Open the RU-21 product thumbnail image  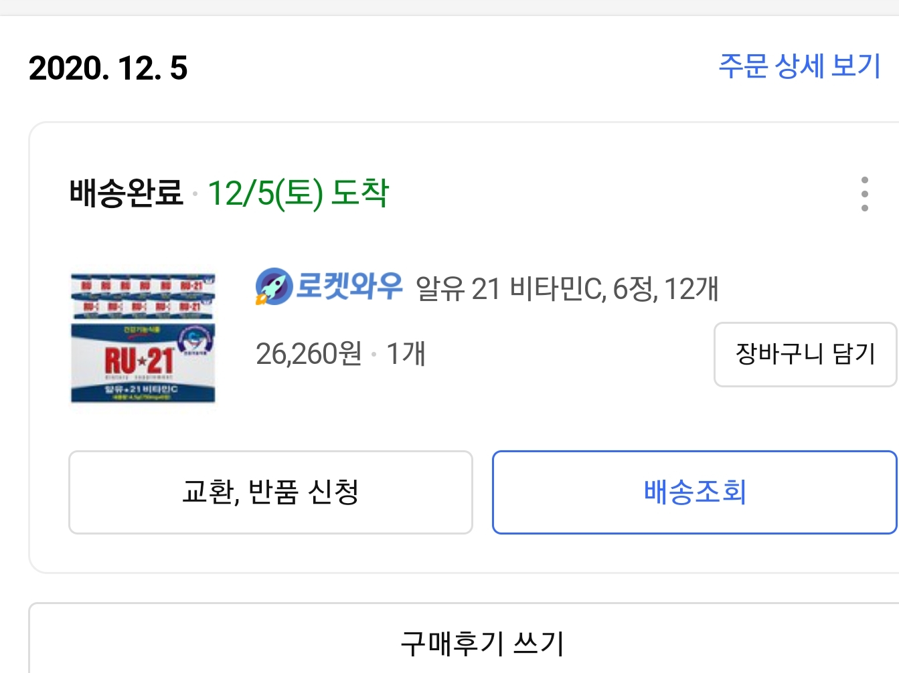(x=143, y=338)
